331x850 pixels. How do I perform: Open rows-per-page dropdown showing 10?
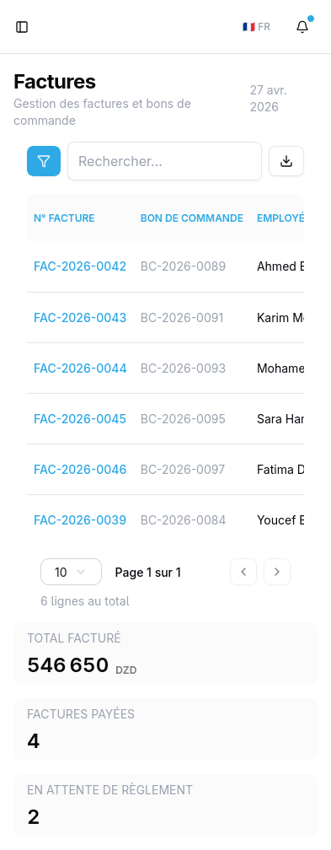(x=71, y=572)
